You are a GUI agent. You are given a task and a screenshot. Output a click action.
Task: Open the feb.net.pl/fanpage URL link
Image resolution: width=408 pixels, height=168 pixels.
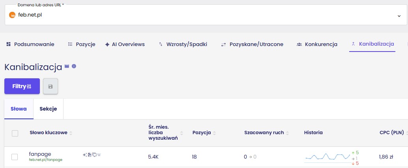46,160
